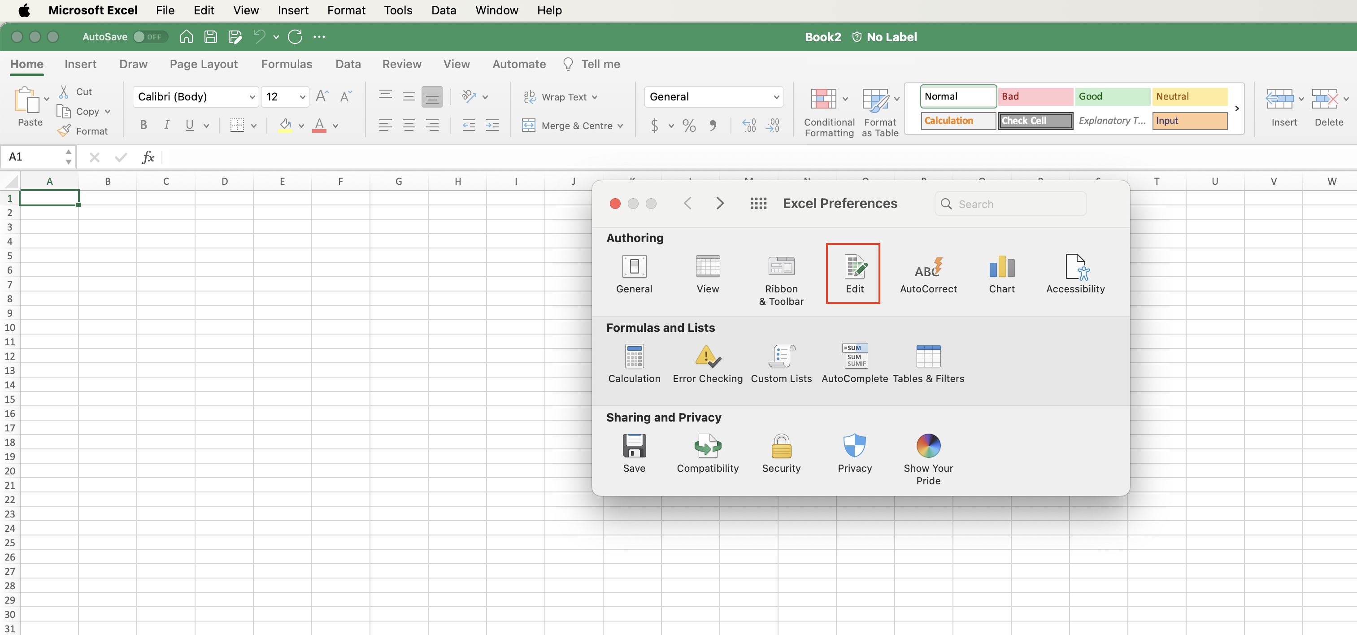Expand the Wrap Text dropdown arrow

tap(595, 97)
